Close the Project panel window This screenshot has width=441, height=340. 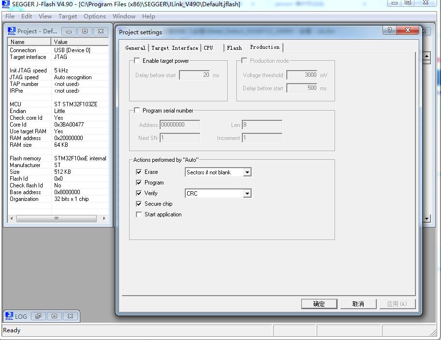101,31
